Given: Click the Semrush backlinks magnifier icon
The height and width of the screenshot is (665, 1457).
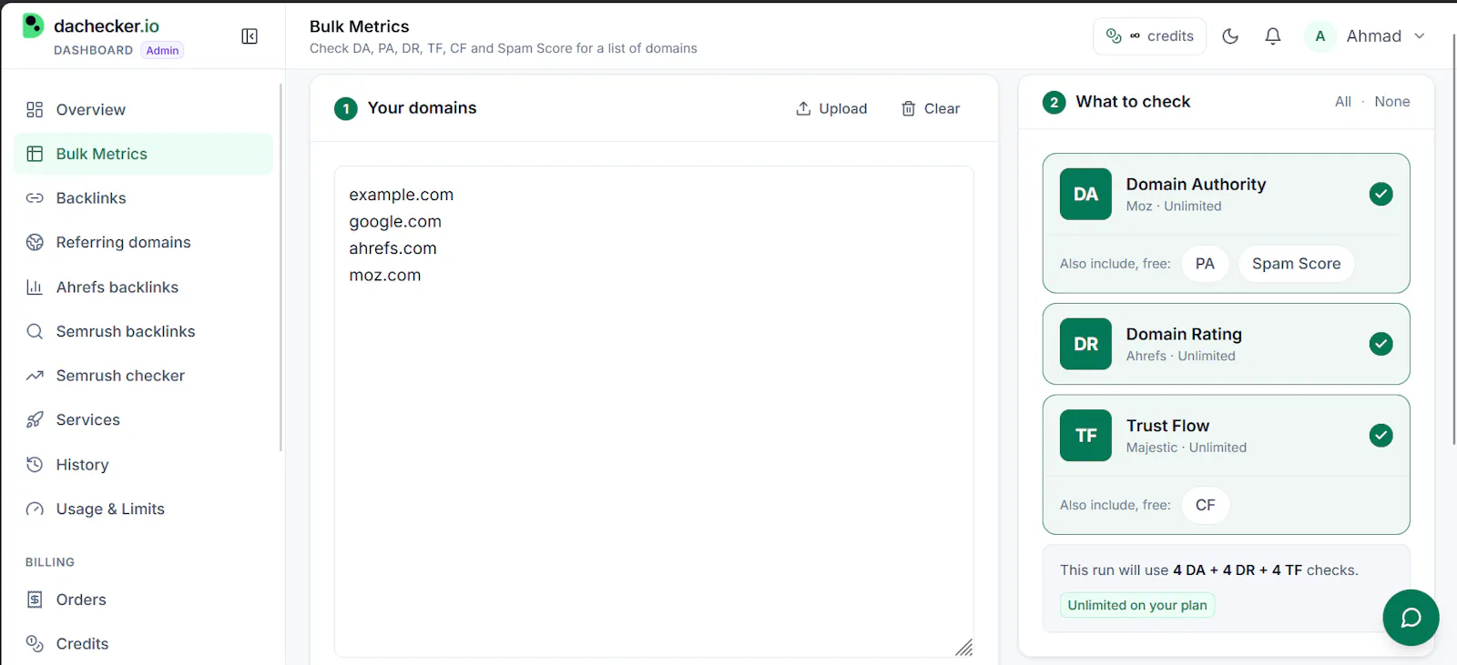Looking at the screenshot, I should click(x=35, y=331).
